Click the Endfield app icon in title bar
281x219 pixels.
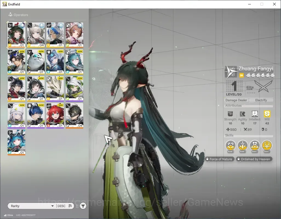coord(4,4)
